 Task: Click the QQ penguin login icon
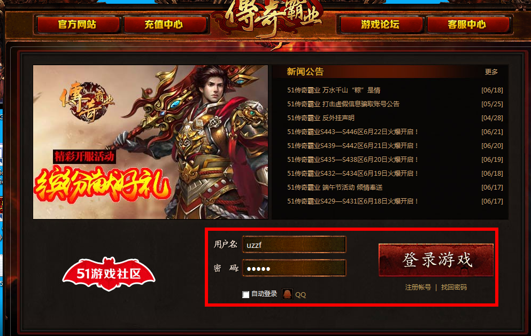(287, 294)
